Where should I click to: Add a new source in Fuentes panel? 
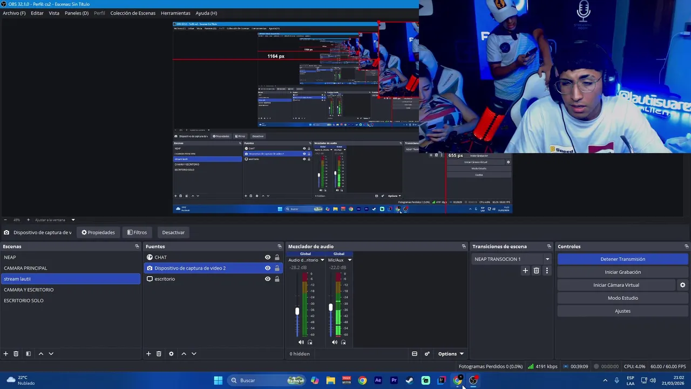coord(148,354)
